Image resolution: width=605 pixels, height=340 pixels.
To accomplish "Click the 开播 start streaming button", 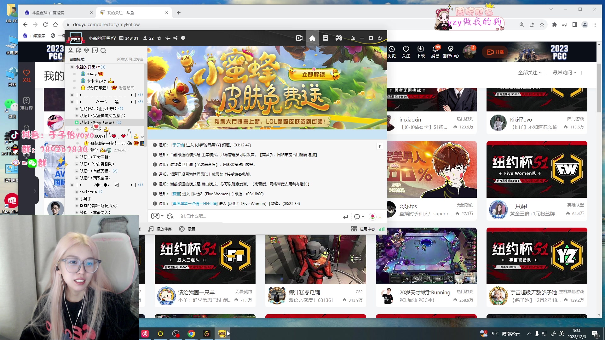I will coord(495,52).
